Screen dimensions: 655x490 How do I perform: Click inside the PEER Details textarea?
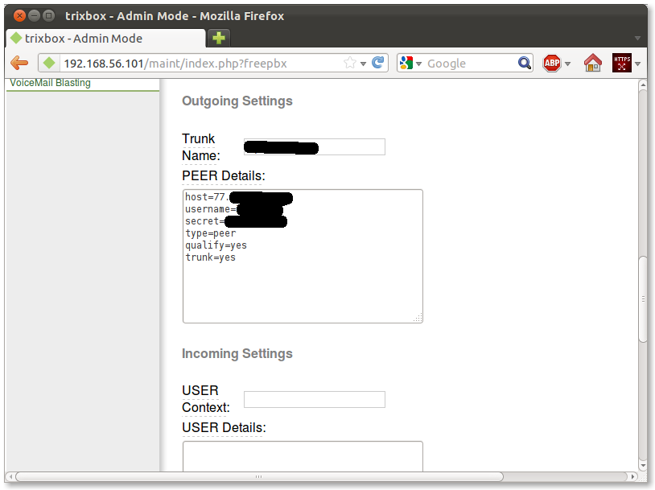303,256
